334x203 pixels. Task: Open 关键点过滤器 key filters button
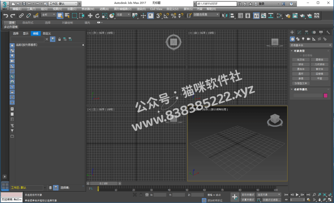(x=272, y=200)
